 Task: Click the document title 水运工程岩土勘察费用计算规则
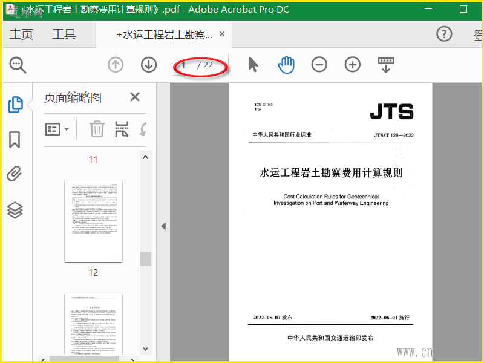pyautogui.click(x=331, y=172)
